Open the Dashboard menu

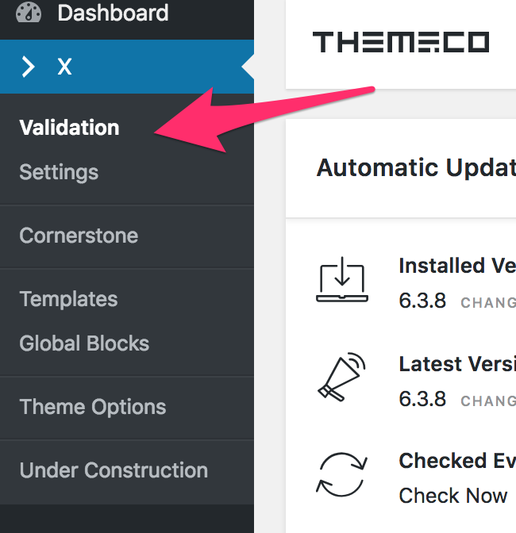(113, 13)
